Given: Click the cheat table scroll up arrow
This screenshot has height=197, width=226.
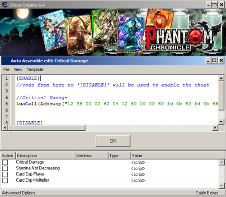Looking at the screenshot, I should [221, 162].
